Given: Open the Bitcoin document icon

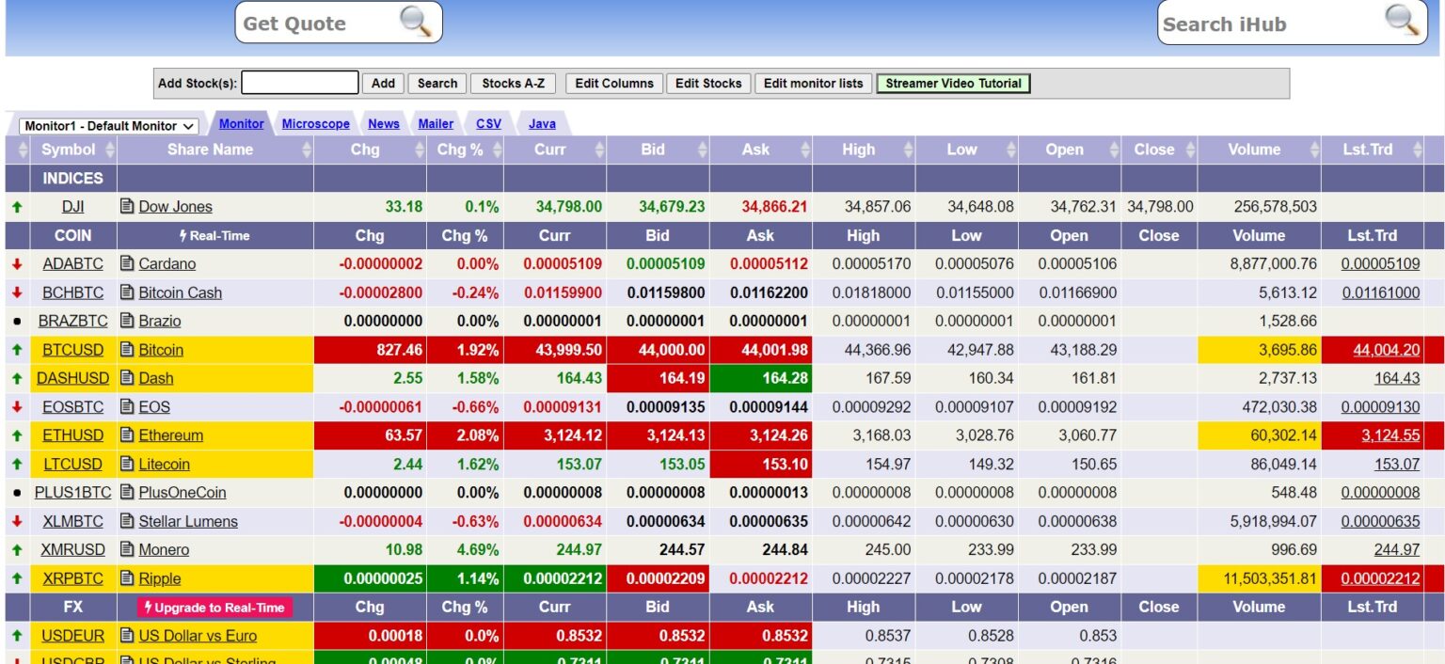Looking at the screenshot, I should pos(127,349).
